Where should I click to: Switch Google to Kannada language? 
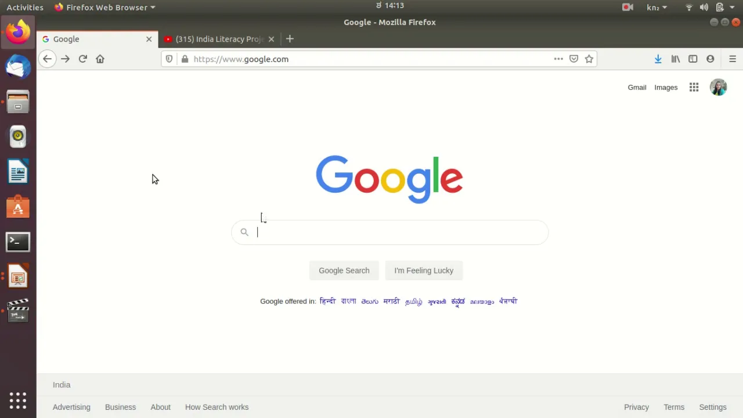458,301
